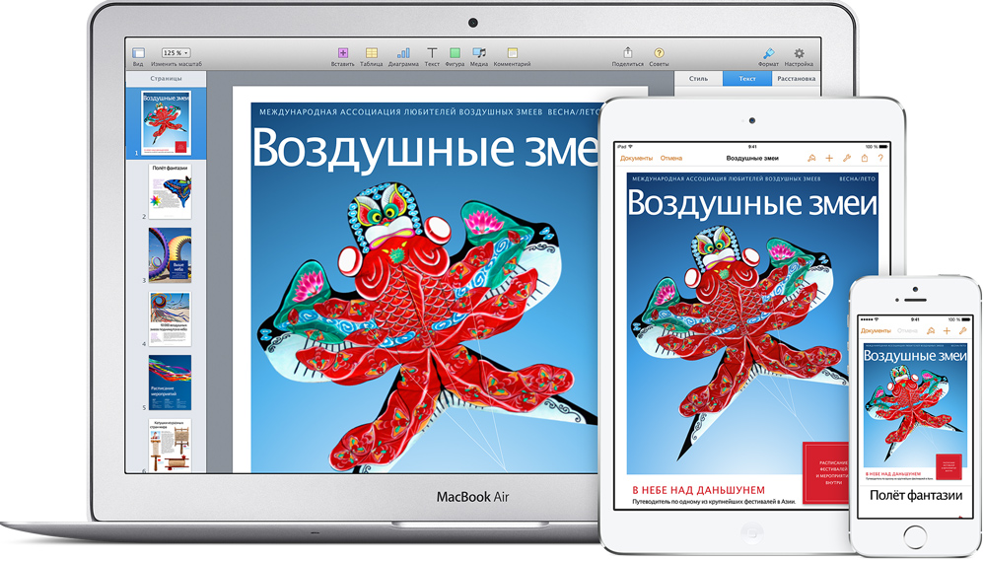The height and width of the screenshot is (561, 983).
Task: Click the Настройка (Setup) gear icon on Mac
Action: tap(799, 53)
